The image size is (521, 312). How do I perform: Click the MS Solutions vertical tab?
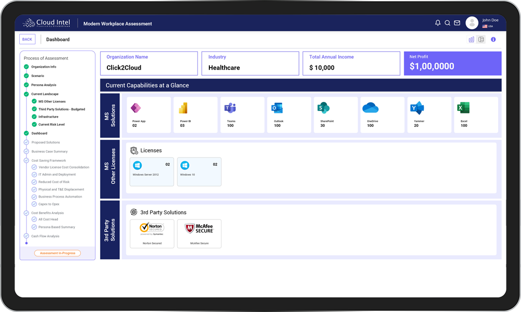click(109, 115)
